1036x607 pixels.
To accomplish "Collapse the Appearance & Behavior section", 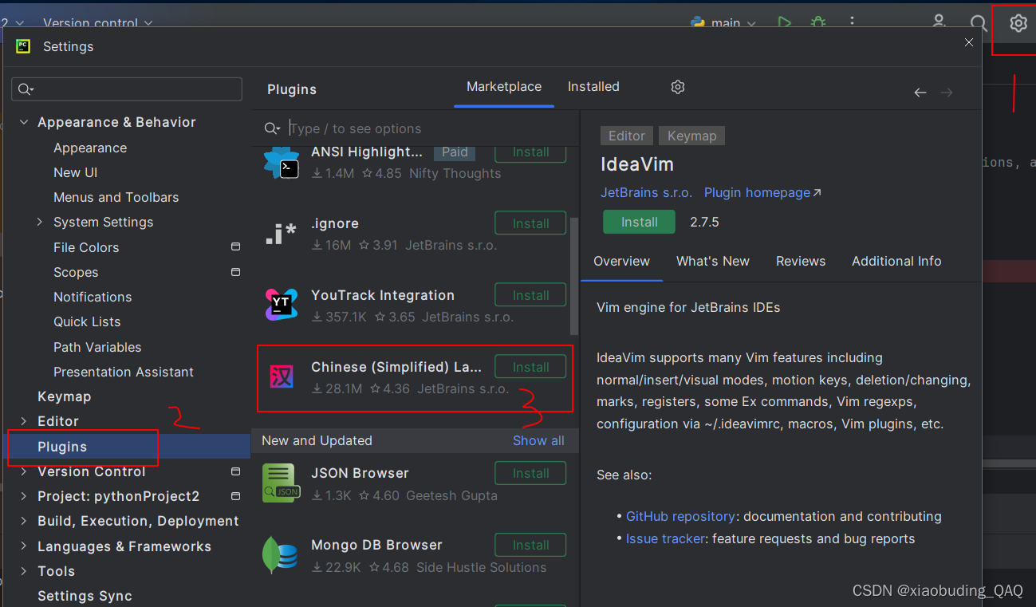I will 24,122.
